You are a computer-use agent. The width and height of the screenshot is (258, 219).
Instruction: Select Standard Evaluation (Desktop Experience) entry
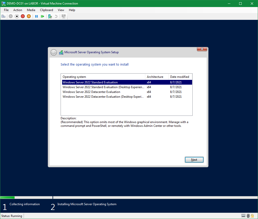(x=103, y=87)
